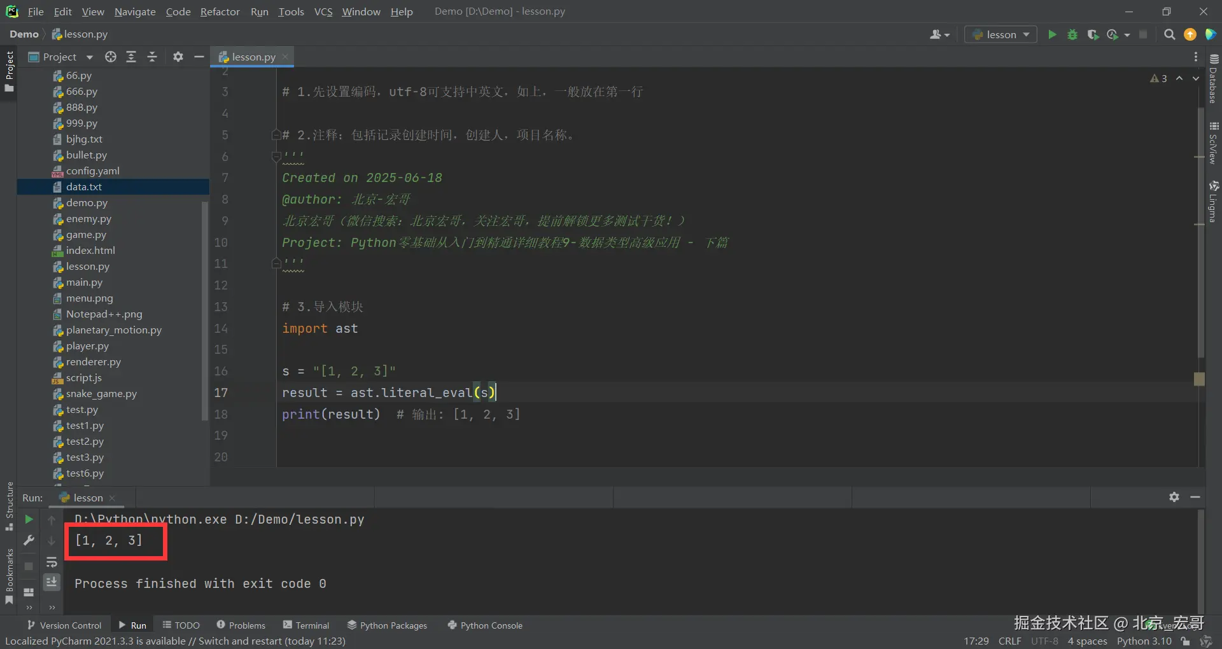This screenshot has height=649, width=1222.
Task: Toggle read-only lock in status bar
Action: 1185,641
